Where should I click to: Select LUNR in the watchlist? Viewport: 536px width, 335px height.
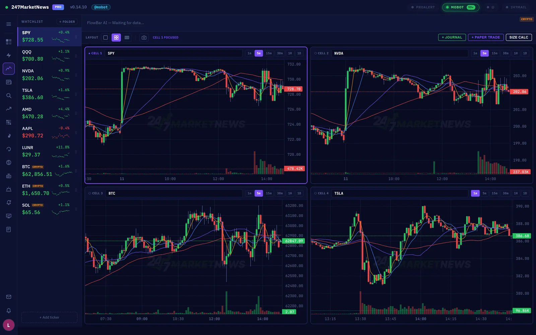coord(50,151)
